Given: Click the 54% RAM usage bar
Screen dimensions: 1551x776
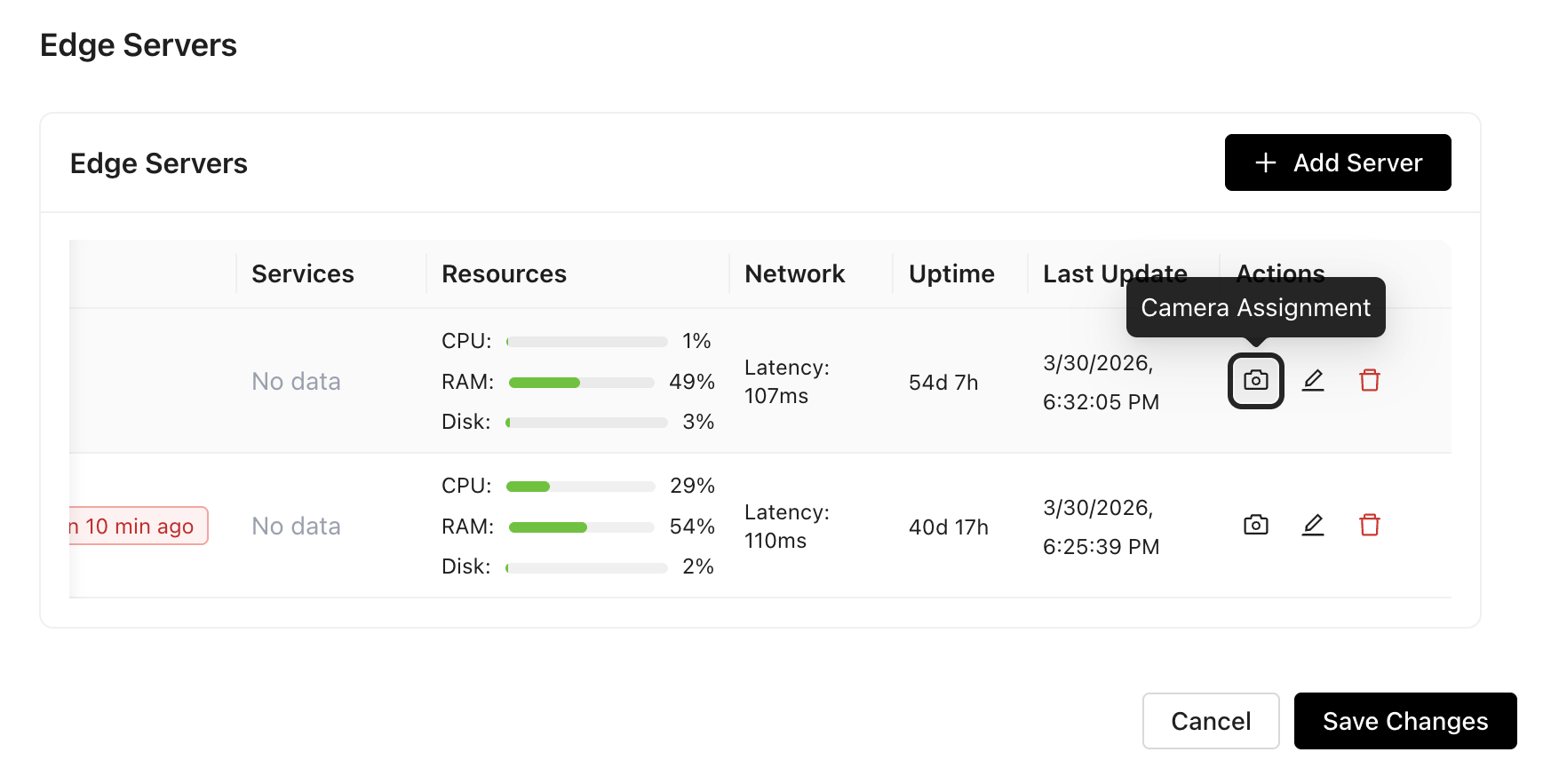Looking at the screenshot, I should (x=581, y=527).
